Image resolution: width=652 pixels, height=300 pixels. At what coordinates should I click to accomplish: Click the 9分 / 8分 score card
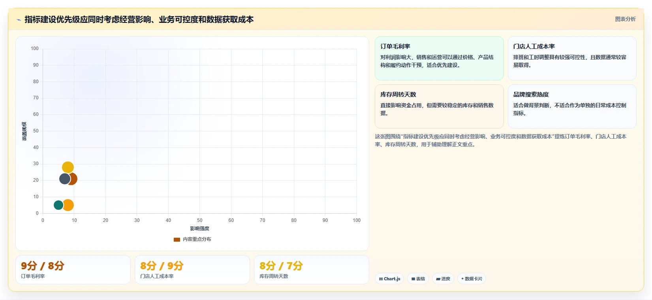pyautogui.click(x=73, y=270)
